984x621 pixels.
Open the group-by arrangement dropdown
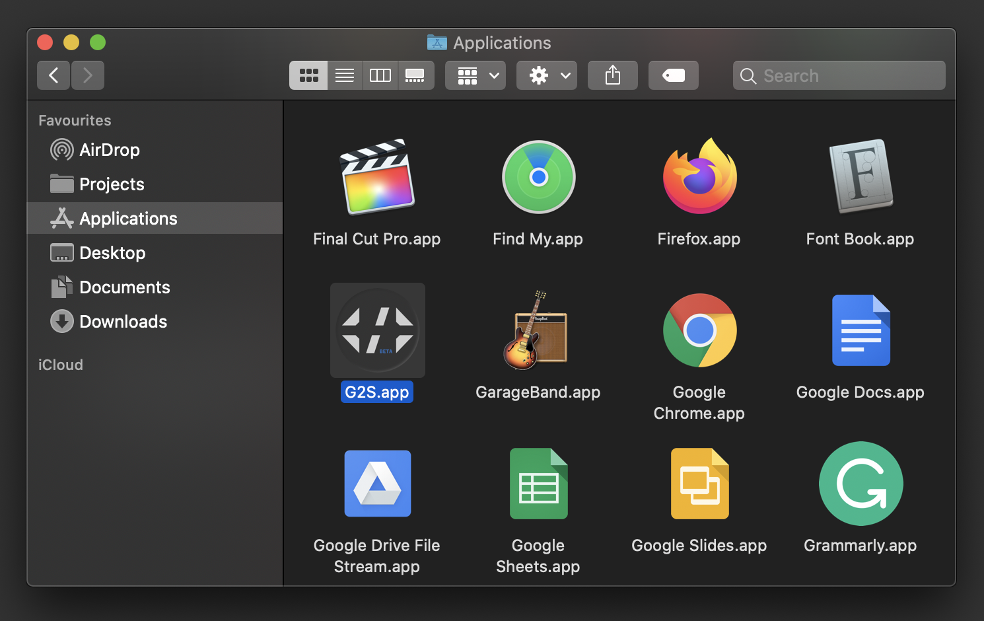coord(475,75)
